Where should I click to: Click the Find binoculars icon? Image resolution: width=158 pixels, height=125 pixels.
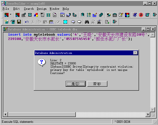[x=87, y=22]
